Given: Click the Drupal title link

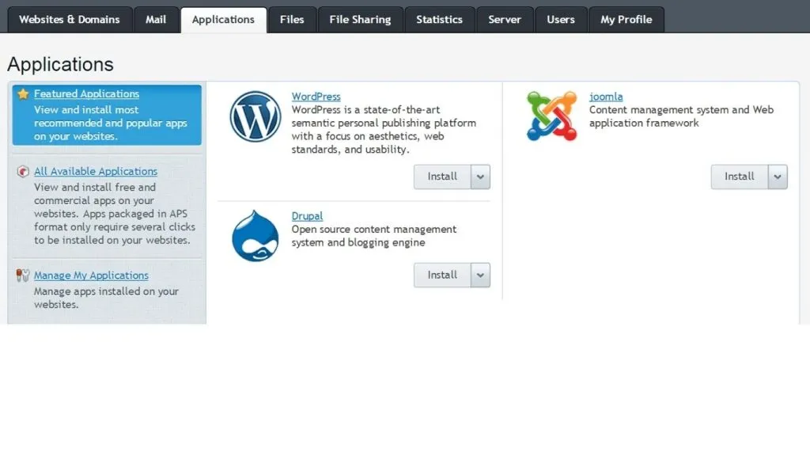Looking at the screenshot, I should click(307, 215).
